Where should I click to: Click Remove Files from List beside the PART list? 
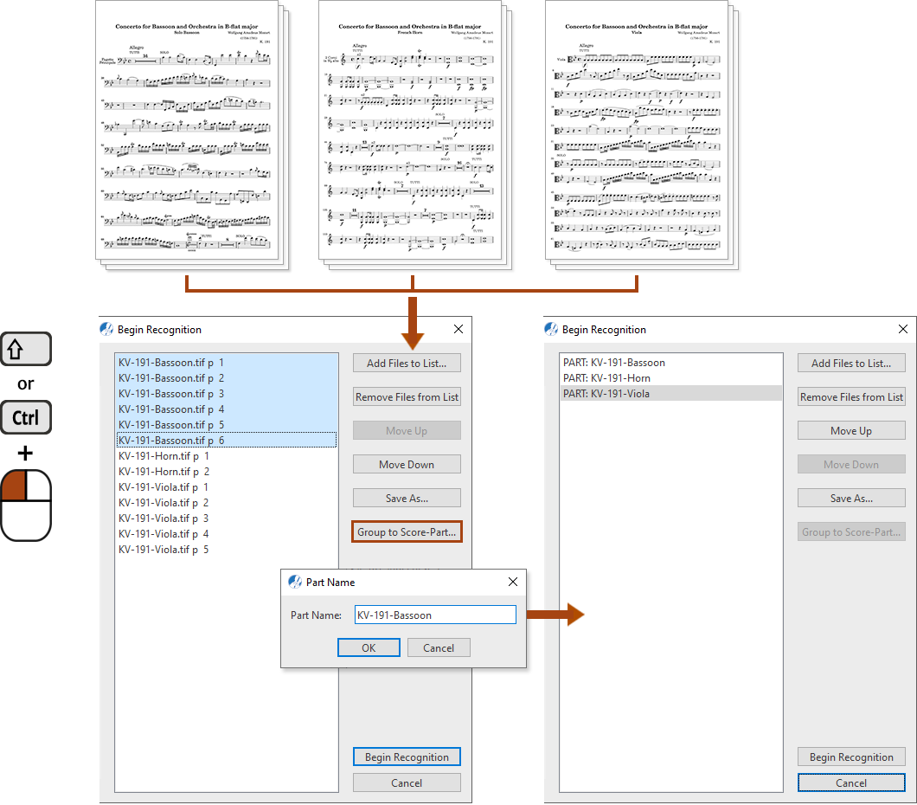tap(851, 397)
